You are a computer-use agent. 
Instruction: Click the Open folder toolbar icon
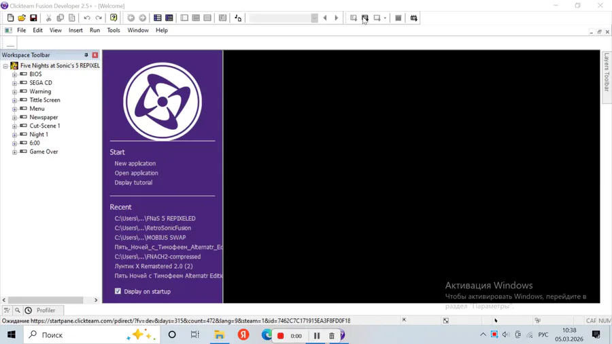tap(22, 18)
